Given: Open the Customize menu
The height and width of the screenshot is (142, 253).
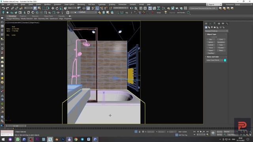Looking at the screenshot, I should point(102,4).
